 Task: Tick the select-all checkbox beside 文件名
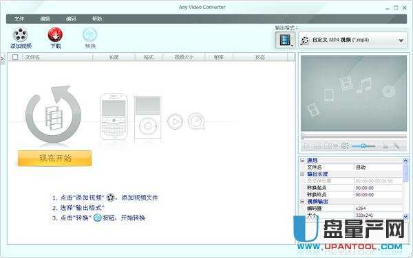click(15, 57)
